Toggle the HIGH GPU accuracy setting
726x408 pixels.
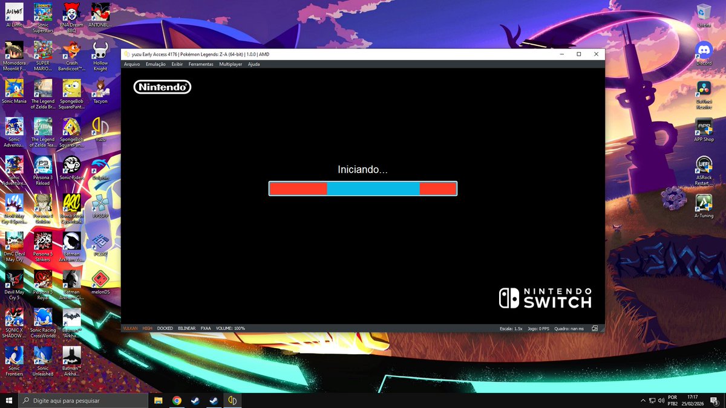point(148,328)
